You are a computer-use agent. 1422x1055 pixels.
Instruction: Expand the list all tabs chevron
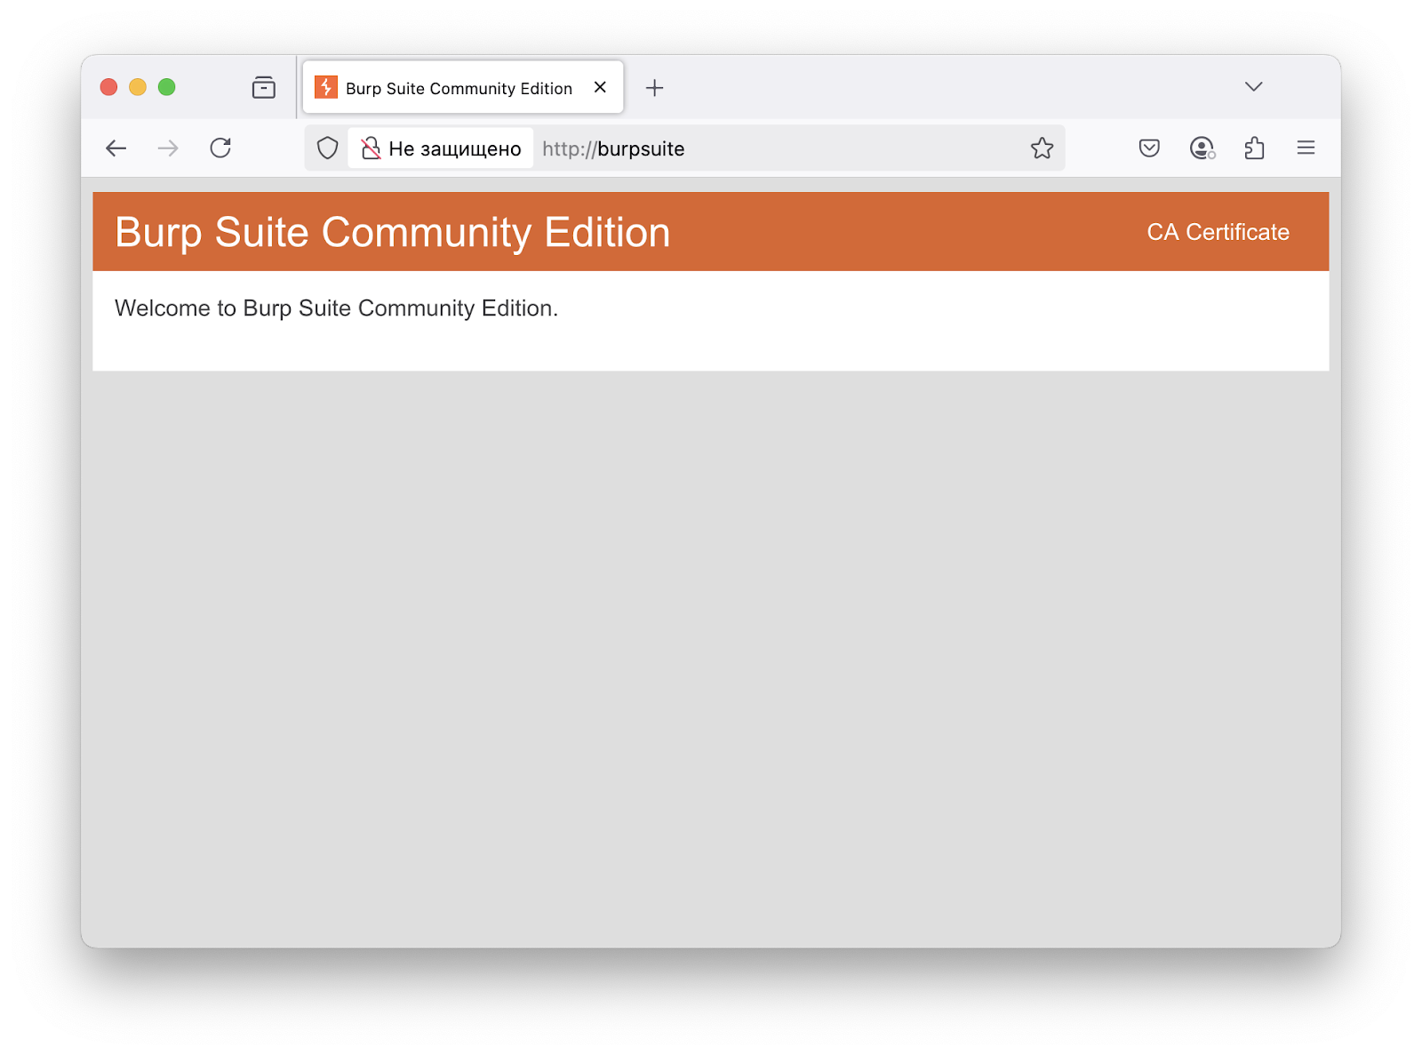[x=1253, y=87]
